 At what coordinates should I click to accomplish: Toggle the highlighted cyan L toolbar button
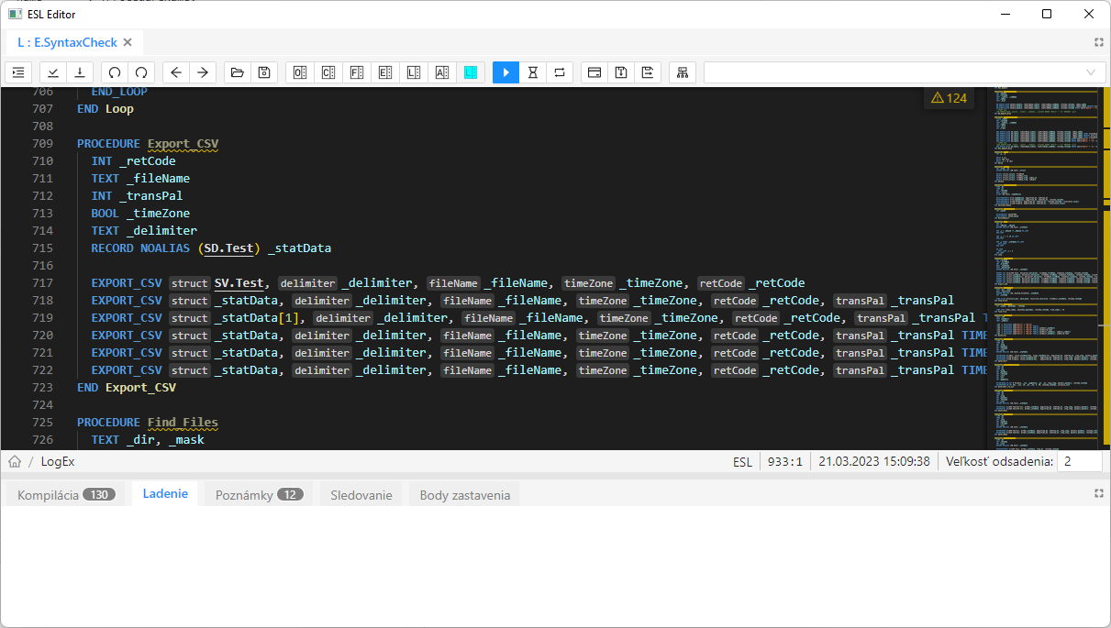point(472,72)
